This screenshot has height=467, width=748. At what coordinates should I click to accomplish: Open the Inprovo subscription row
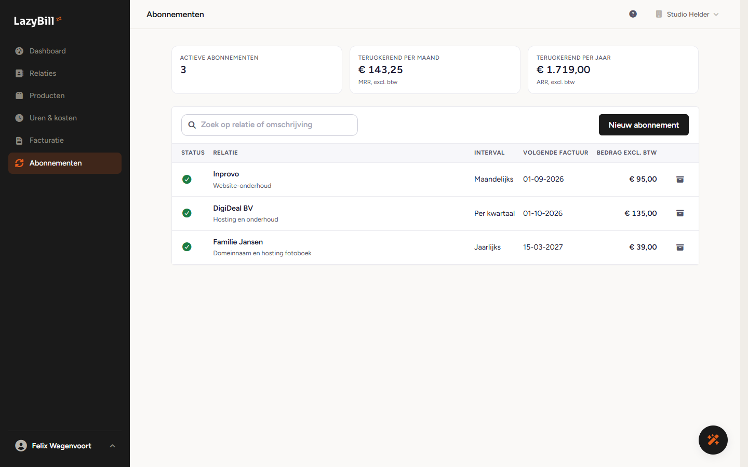(435, 180)
